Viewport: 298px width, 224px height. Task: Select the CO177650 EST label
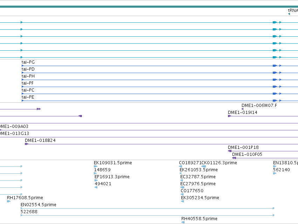(192, 191)
